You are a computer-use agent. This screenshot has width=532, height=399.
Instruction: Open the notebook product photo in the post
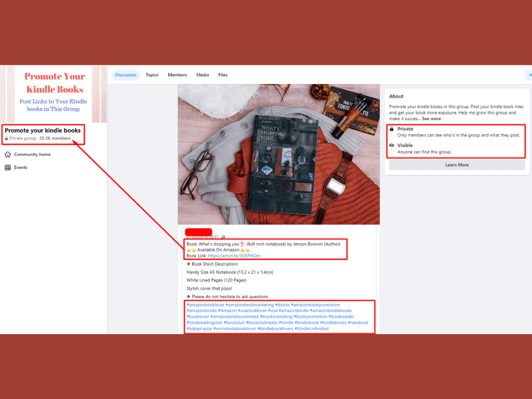(x=279, y=154)
